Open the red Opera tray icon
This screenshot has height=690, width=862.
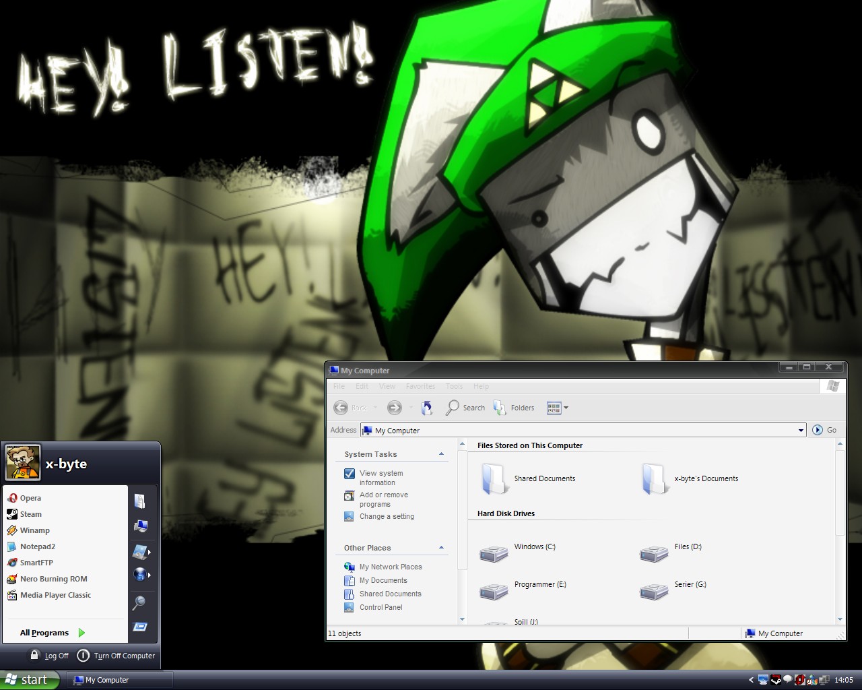click(800, 680)
